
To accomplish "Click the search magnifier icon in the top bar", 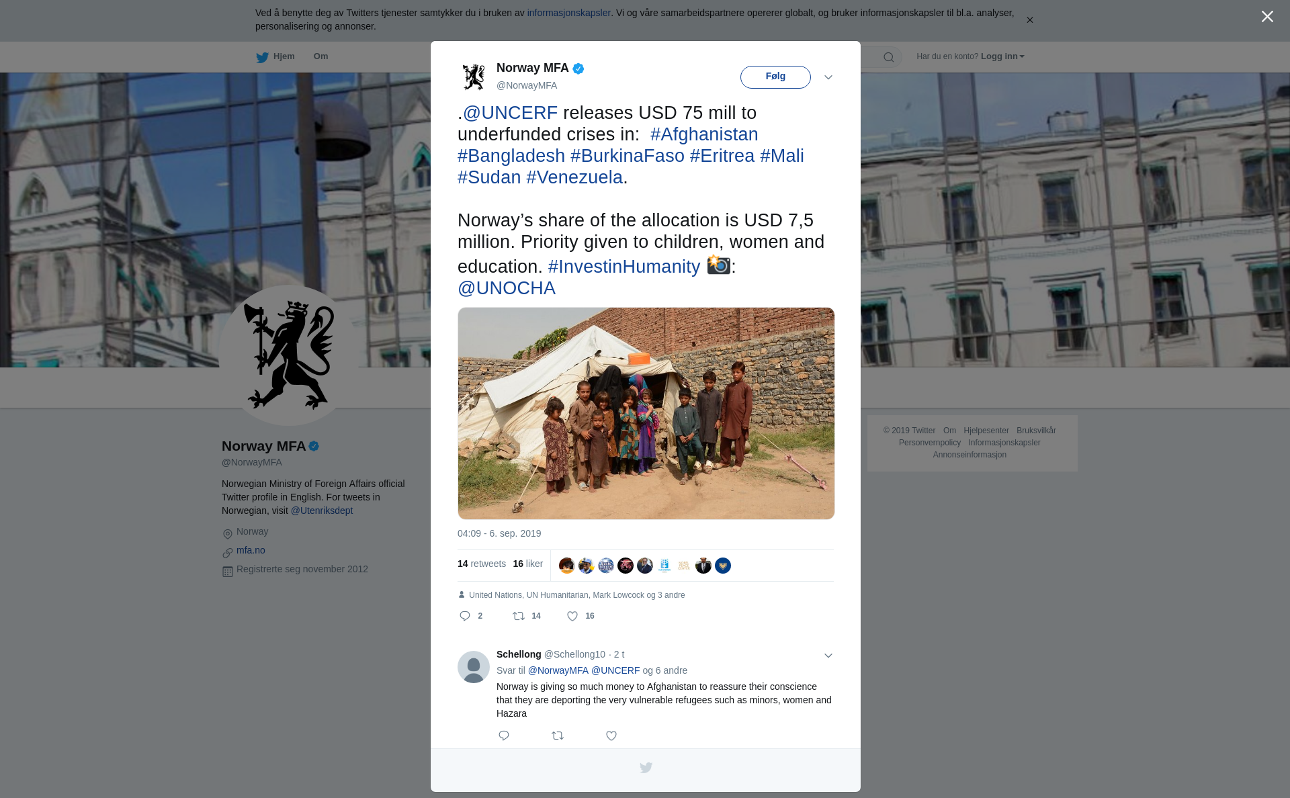I will (888, 57).
